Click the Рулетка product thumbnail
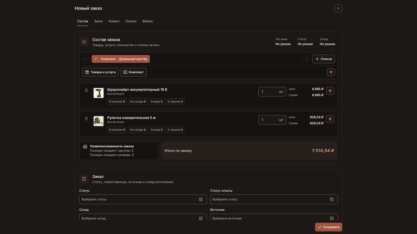The width and height of the screenshot is (417, 234). coord(98,121)
